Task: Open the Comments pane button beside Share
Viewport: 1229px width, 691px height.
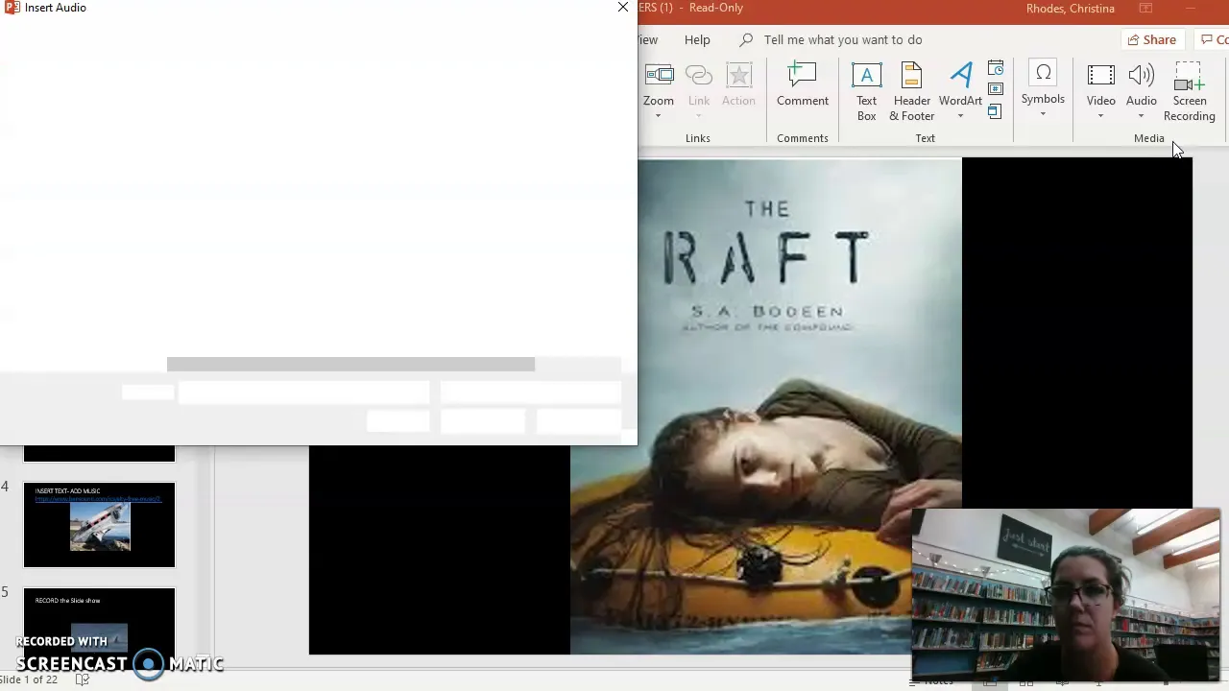Action: click(x=1212, y=39)
